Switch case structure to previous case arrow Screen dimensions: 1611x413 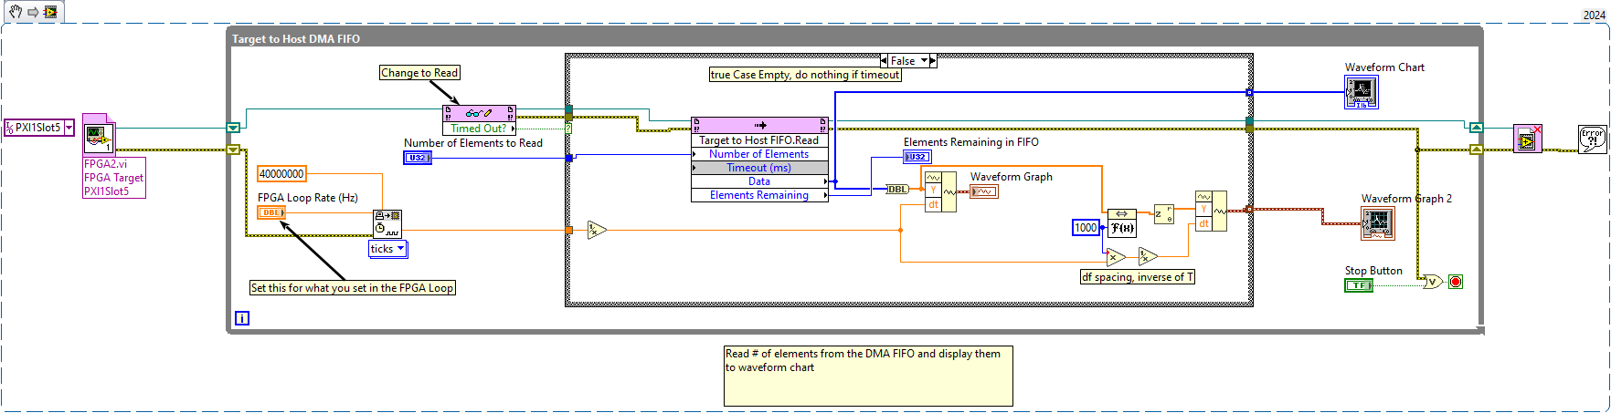(885, 61)
